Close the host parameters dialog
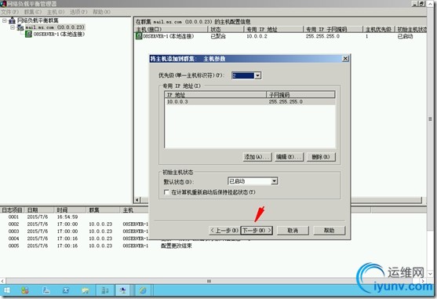The width and height of the screenshot is (437, 299). pos(345,59)
